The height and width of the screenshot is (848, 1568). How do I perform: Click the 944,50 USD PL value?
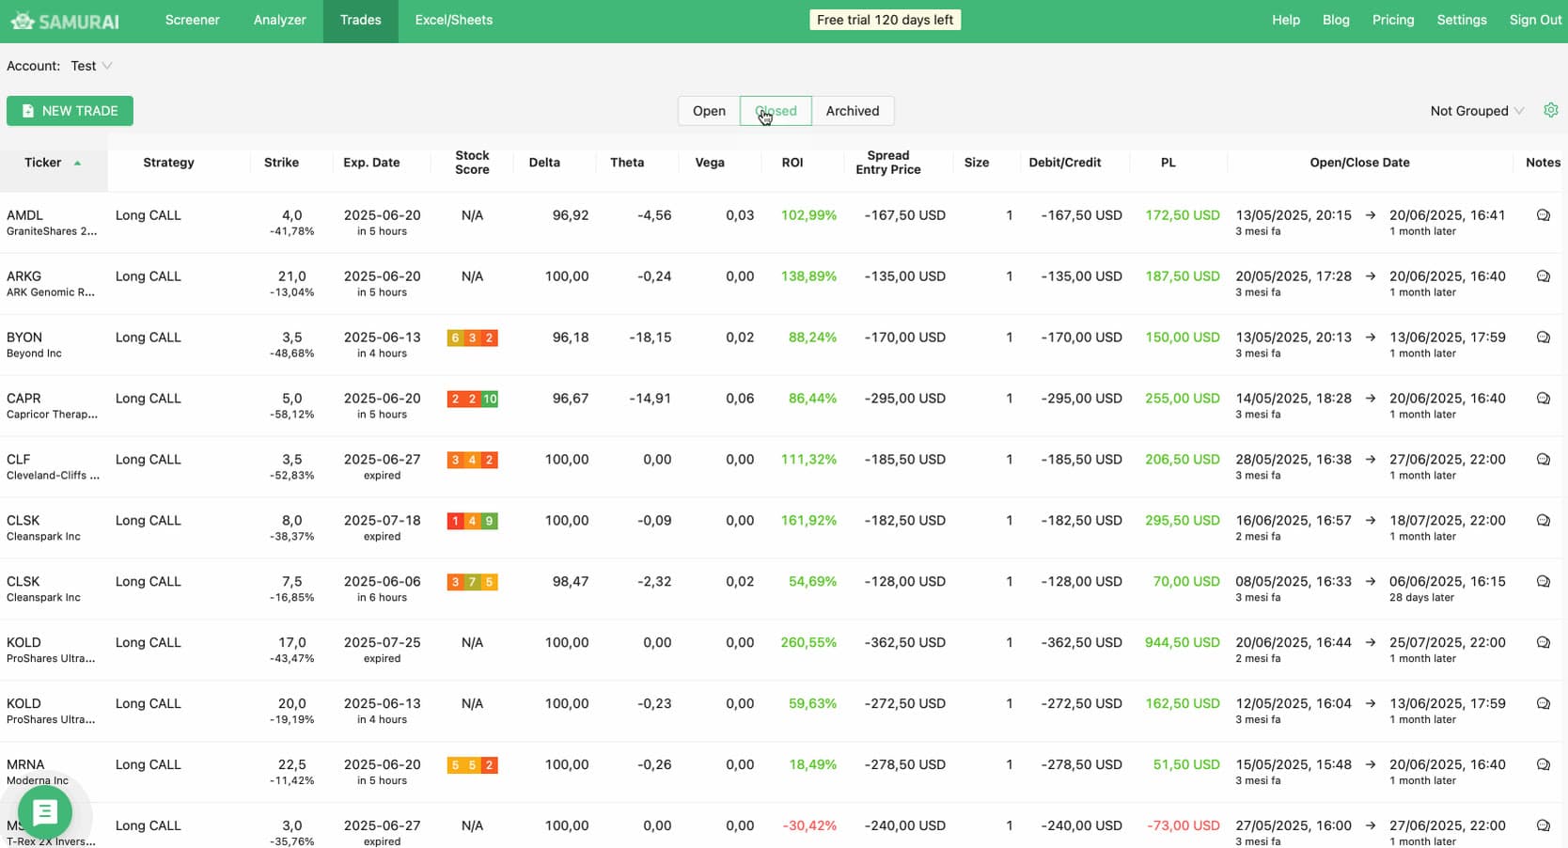click(x=1182, y=643)
